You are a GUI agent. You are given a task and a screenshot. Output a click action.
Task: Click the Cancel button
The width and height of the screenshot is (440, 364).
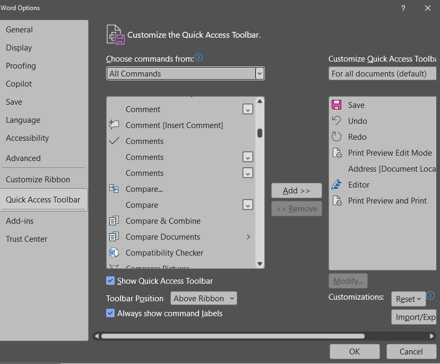(411, 351)
